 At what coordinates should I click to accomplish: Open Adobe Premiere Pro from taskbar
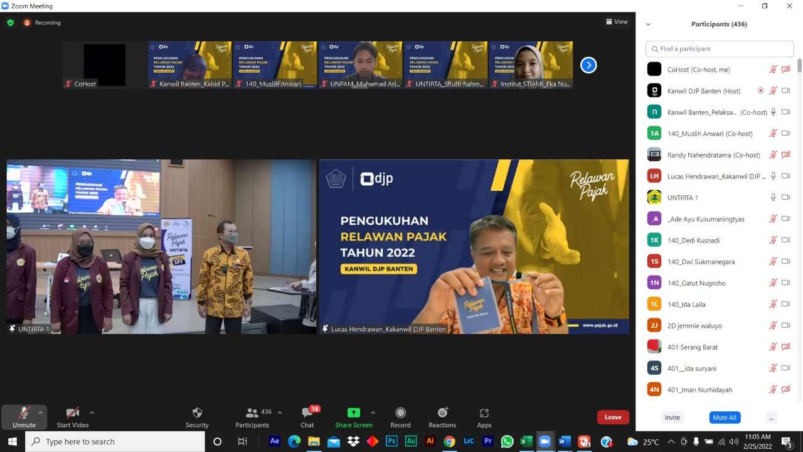click(488, 441)
